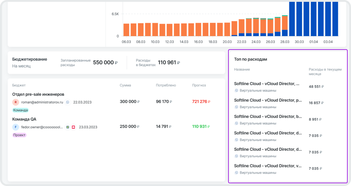Open Softline Cloud vCloud Director, b... item

[x=268, y=116]
